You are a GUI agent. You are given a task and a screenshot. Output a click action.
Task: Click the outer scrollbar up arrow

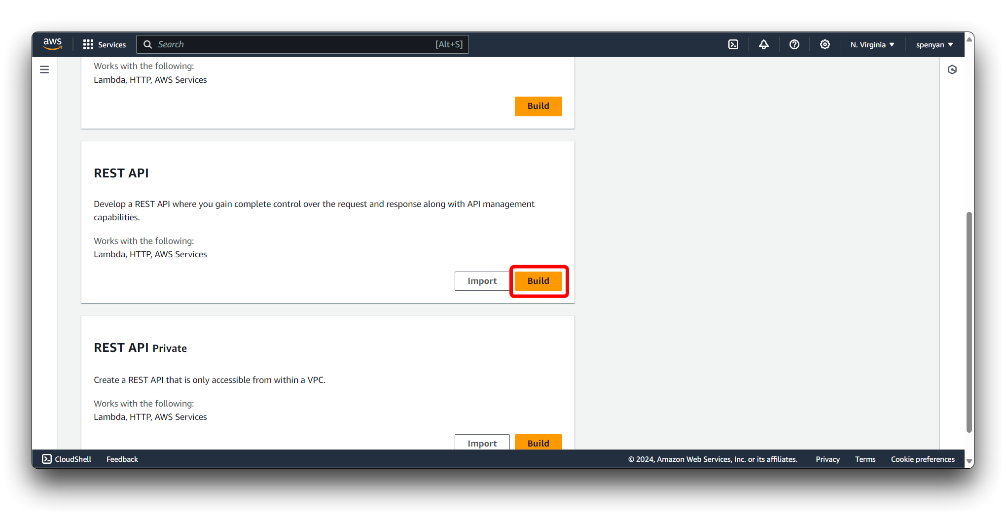(x=969, y=39)
